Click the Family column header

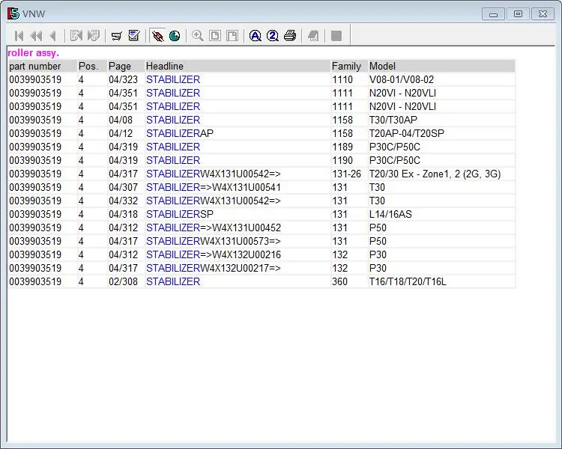[346, 67]
